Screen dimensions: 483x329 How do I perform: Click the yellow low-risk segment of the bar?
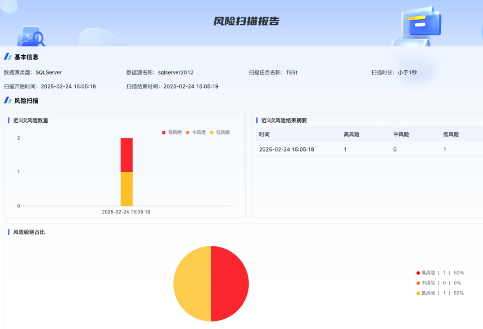pyautogui.click(x=126, y=189)
